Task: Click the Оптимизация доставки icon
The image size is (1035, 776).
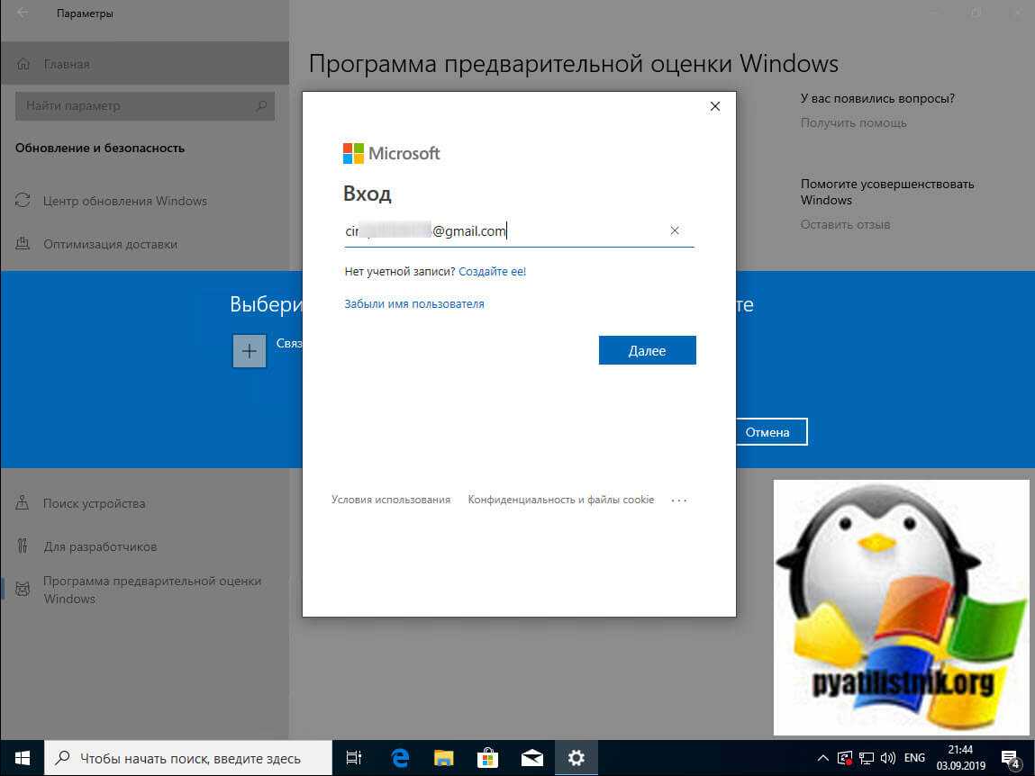Action: [23, 243]
